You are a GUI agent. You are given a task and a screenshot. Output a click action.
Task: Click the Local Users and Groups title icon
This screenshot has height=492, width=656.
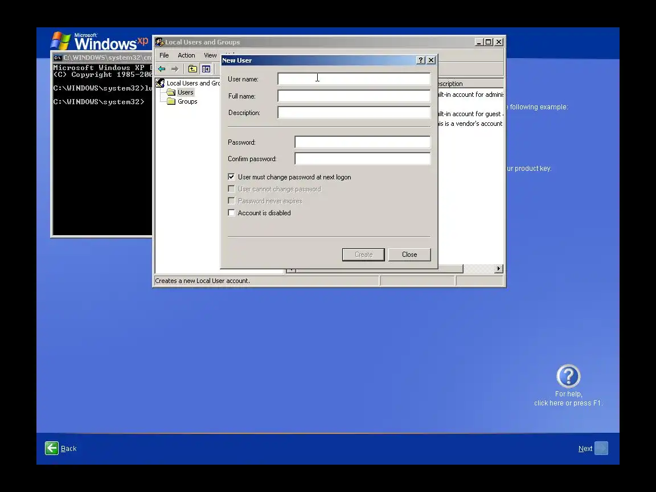159,42
